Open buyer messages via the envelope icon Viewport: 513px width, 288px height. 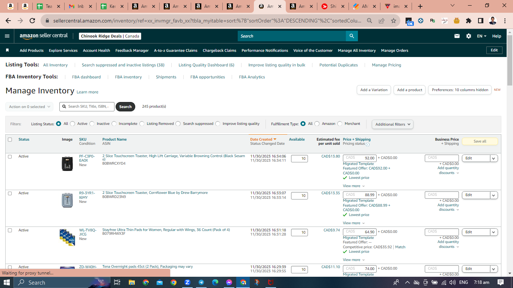(457, 36)
